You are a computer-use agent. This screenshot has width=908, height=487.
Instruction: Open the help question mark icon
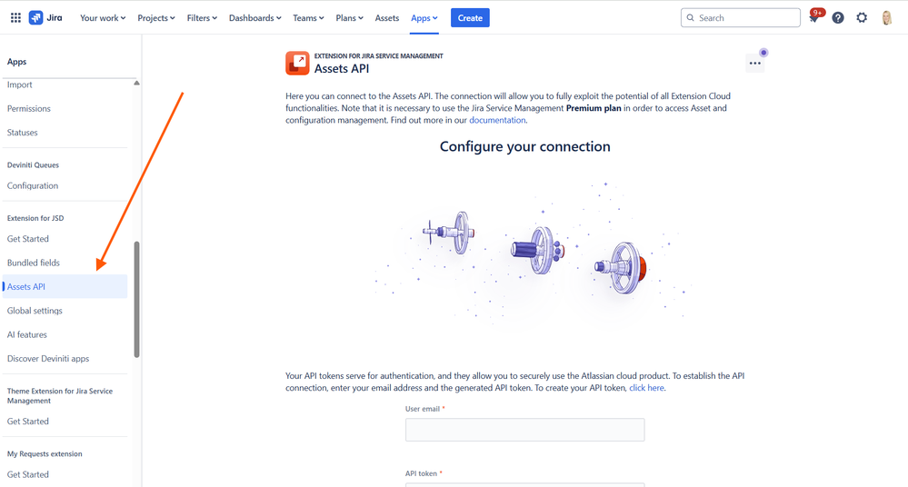[x=838, y=18]
